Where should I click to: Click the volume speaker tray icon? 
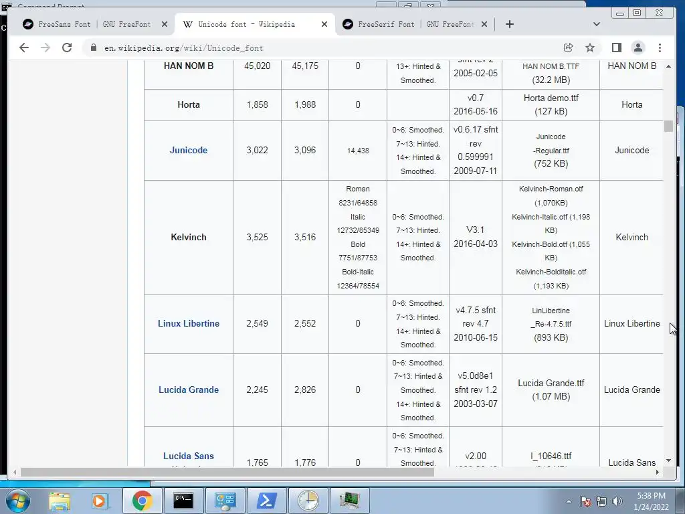(617, 501)
